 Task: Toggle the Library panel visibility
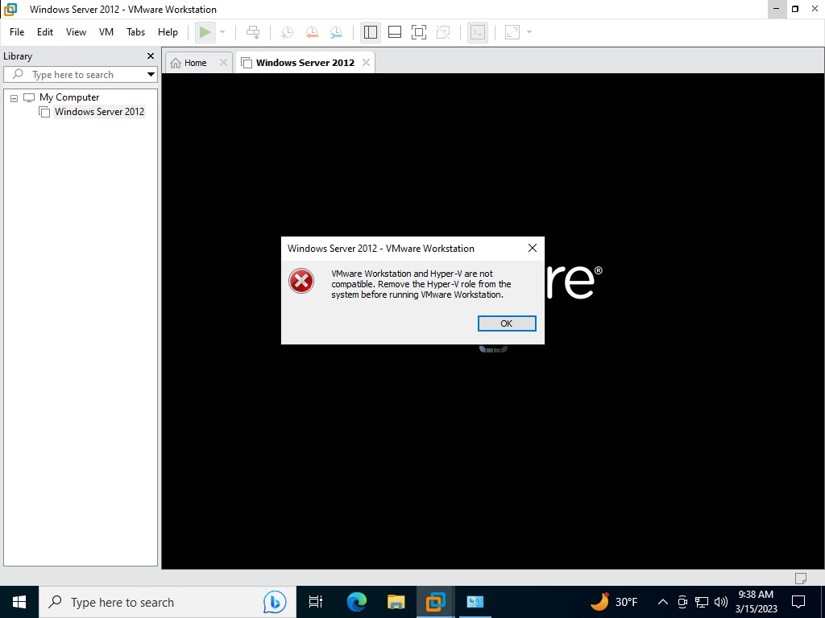pyautogui.click(x=370, y=32)
